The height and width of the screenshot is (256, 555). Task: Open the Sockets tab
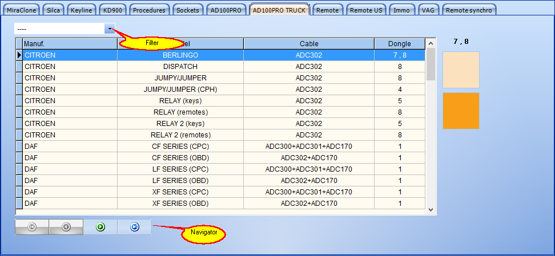pyautogui.click(x=188, y=10)
